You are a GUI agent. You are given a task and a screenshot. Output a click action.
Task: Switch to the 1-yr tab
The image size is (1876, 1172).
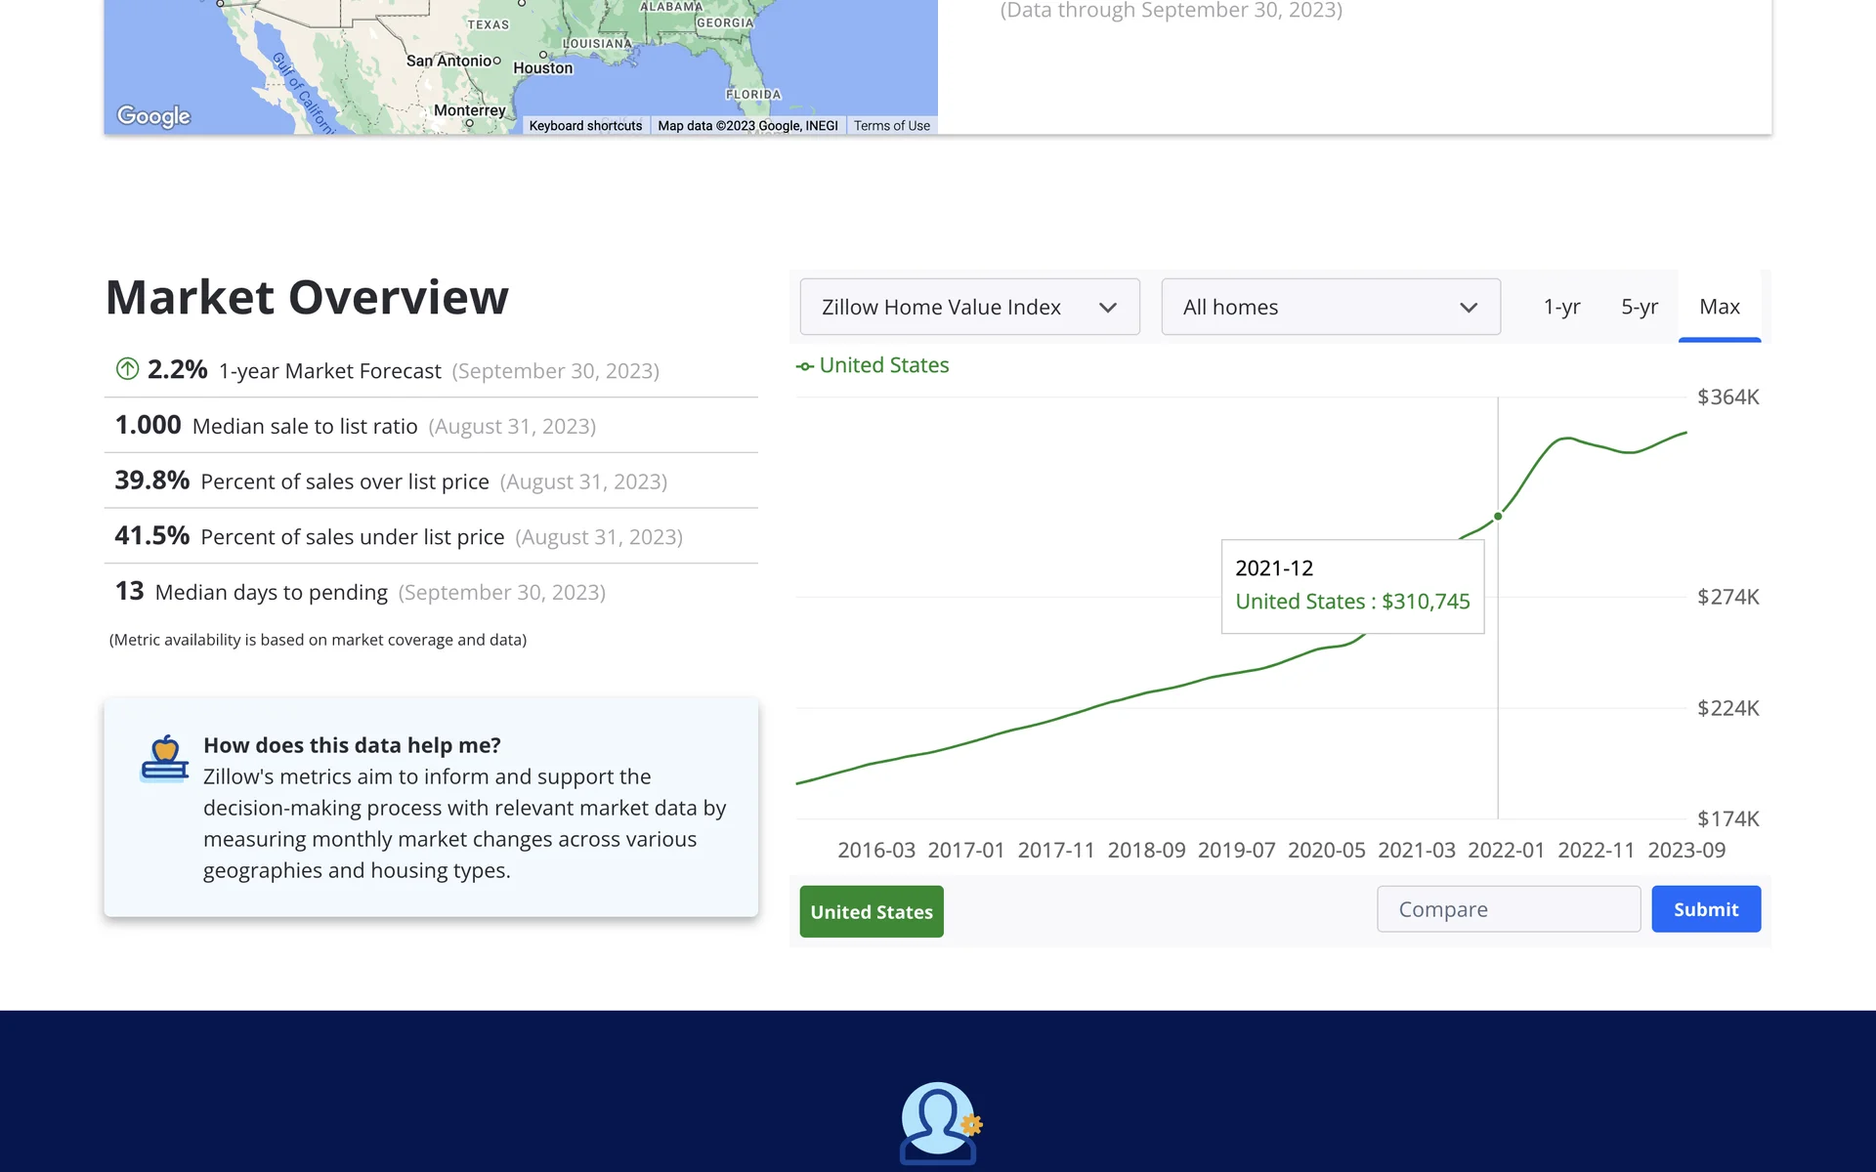point(1561,307)
